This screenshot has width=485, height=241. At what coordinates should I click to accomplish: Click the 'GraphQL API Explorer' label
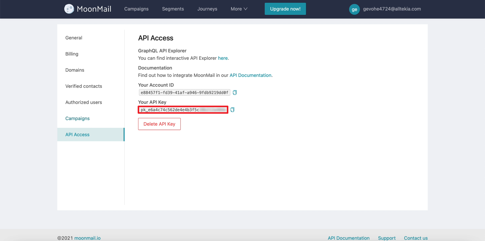coord(162,51)
